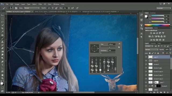Open layer Opacity dropdown arrow

tap(170, 50)
